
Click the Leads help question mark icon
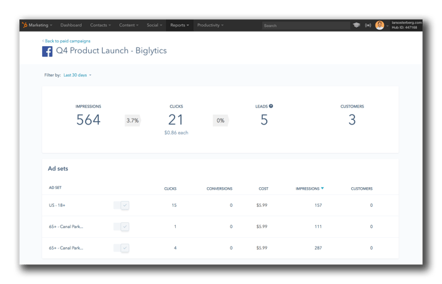tap(271, 106)
